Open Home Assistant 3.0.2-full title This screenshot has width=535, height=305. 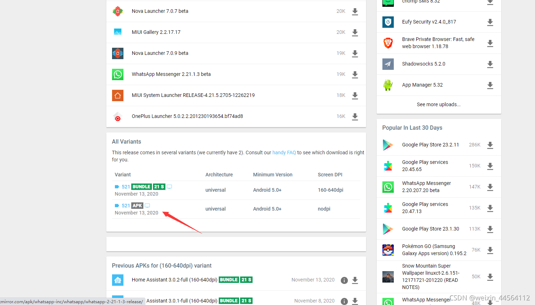(x=174, y=280)
